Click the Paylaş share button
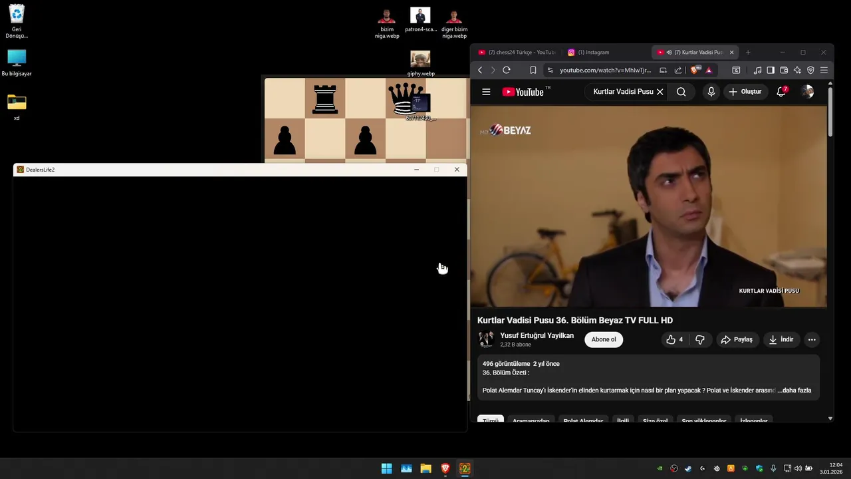Viewport: 851px width, 479px height. [737, 339]
